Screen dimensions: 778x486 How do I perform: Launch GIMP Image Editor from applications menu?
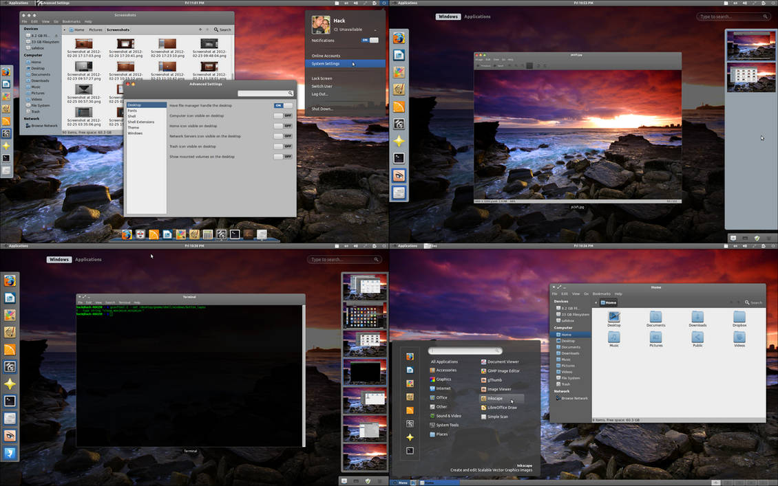coord(500,371)
